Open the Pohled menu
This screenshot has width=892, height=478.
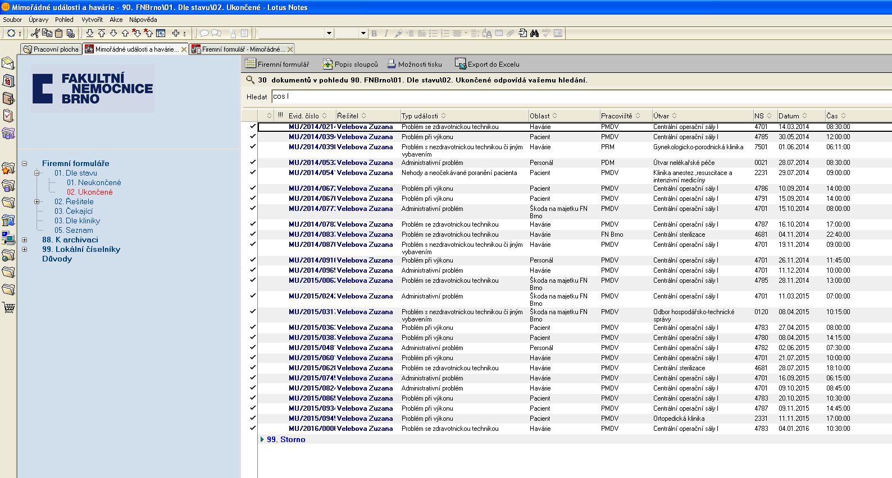64,20
